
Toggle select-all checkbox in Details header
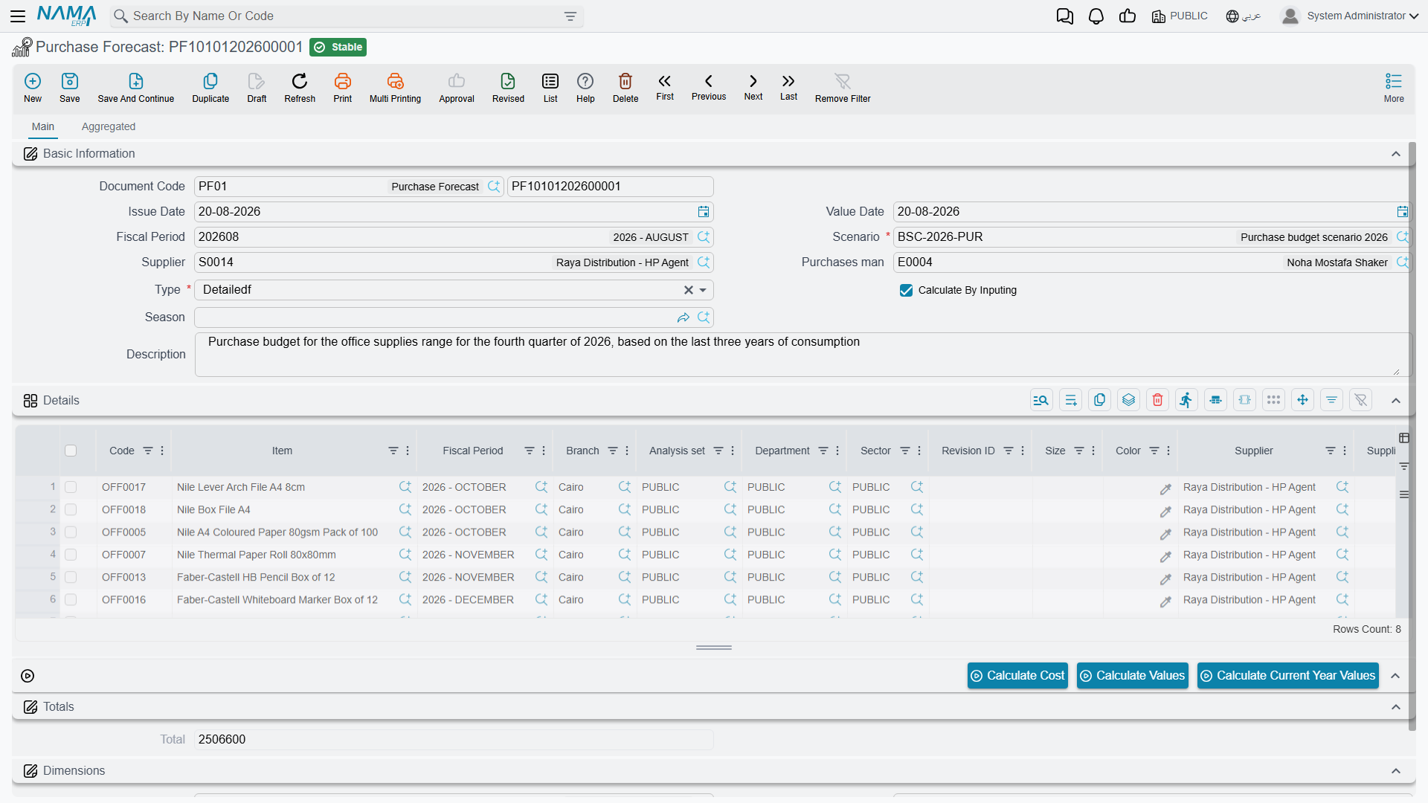tap(71, 451)
